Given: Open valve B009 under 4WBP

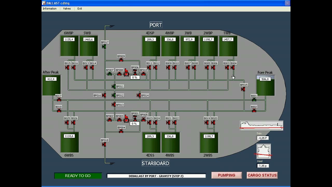Looking at the screenshot, I should click(168, 68).
